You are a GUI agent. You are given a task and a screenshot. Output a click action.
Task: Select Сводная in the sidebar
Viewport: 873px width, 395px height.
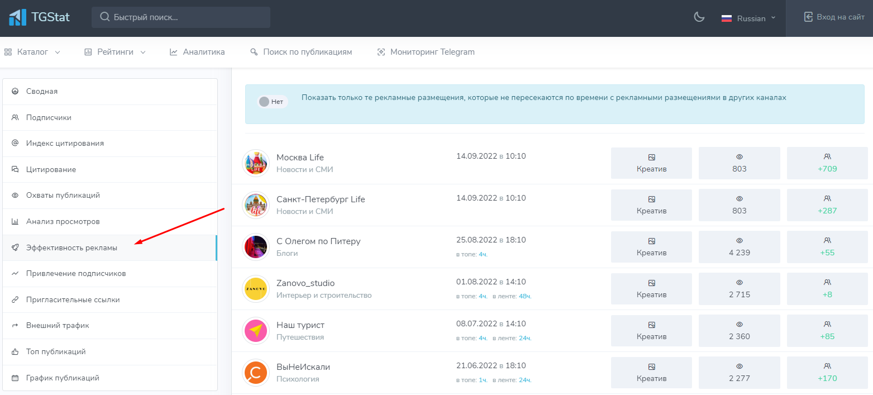(110, 91)
